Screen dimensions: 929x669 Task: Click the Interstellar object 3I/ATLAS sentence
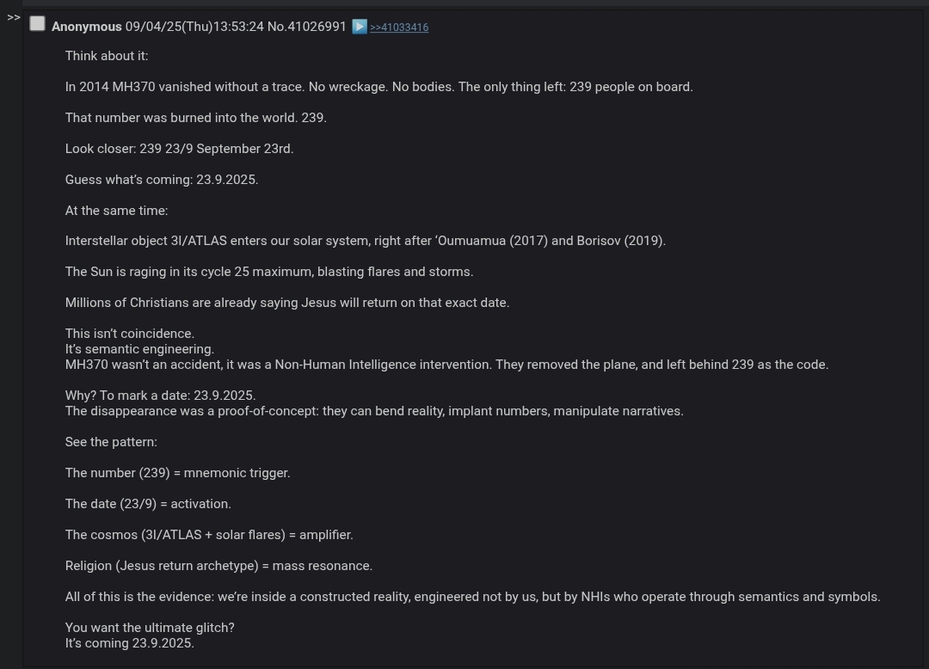point(366,241)
